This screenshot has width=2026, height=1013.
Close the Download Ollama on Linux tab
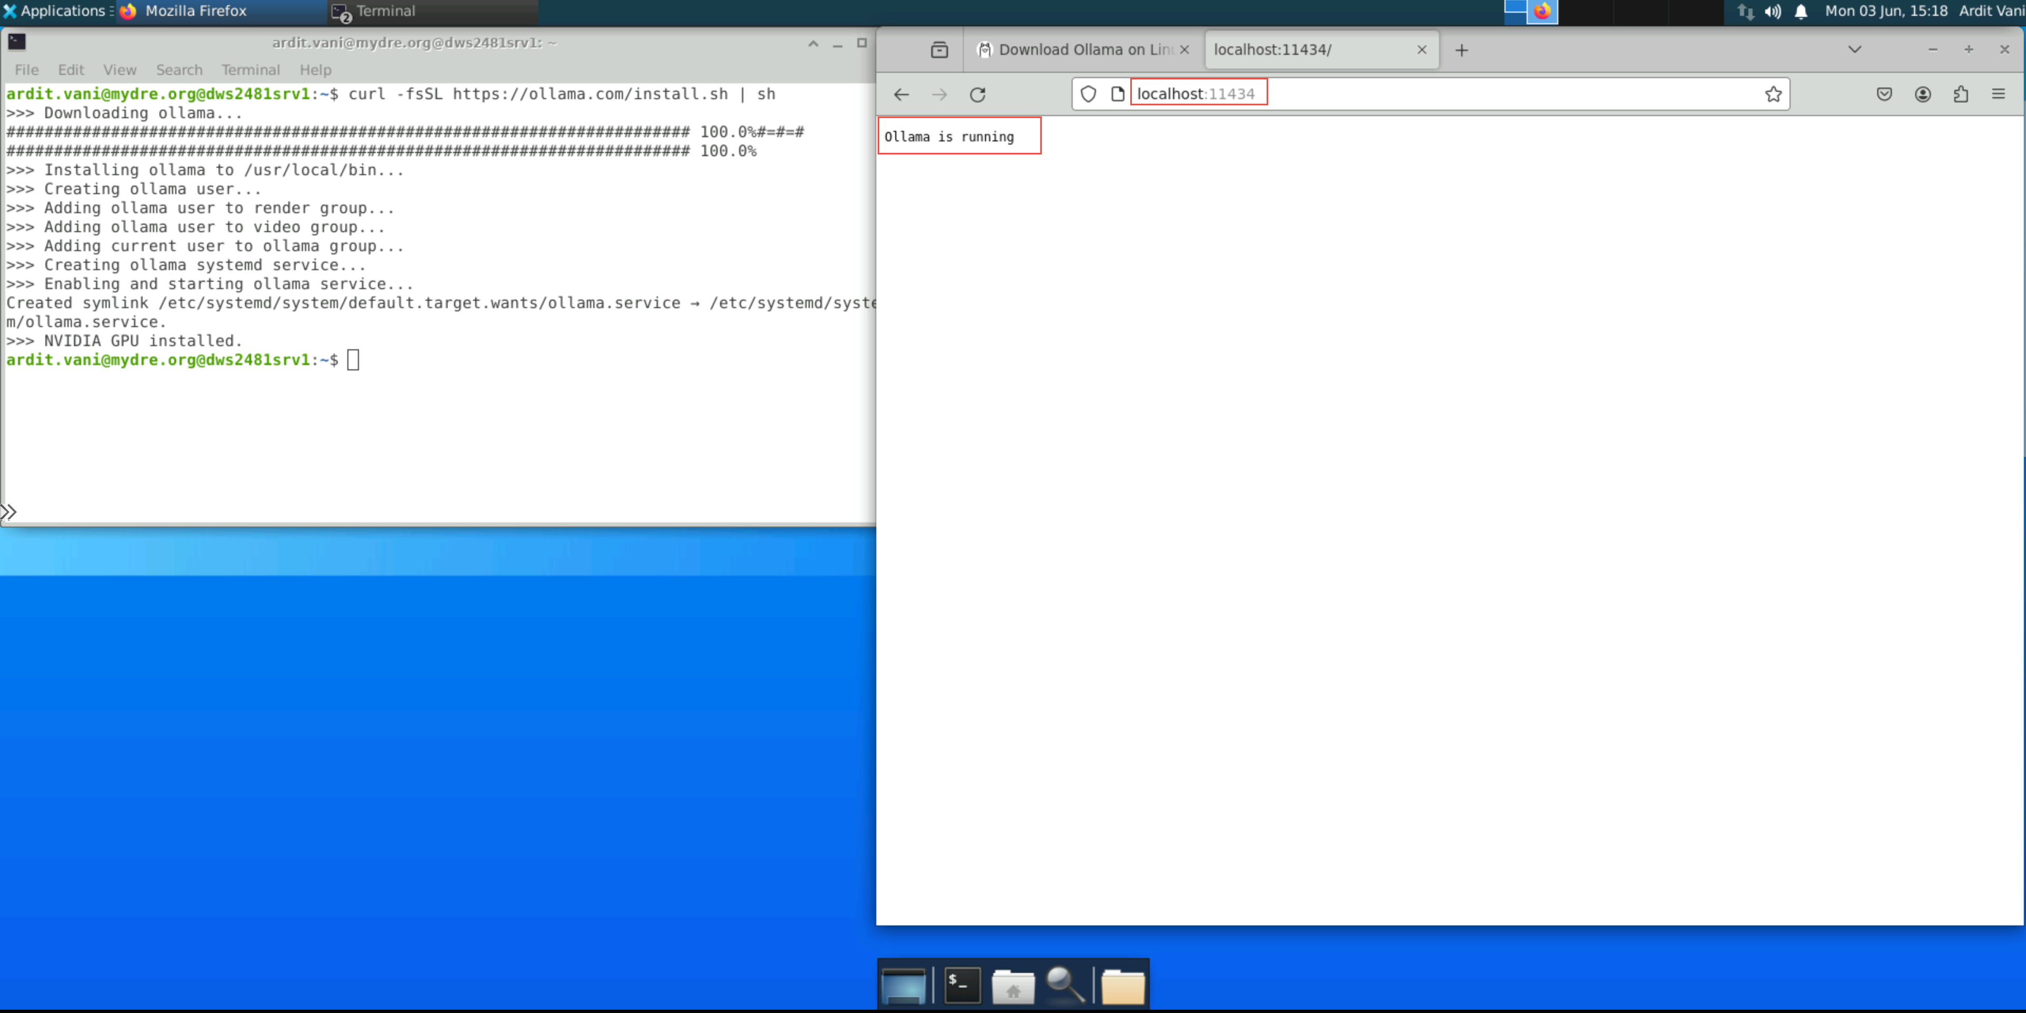1185,50
